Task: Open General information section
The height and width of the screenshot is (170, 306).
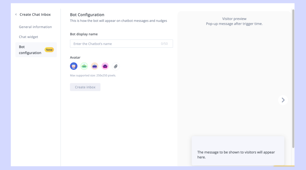Action: [x=35, y=27]
